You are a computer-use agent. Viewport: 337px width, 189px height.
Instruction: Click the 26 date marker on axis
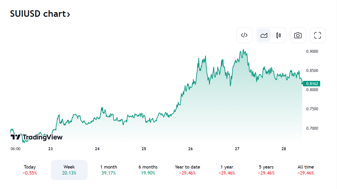[190, 149]
